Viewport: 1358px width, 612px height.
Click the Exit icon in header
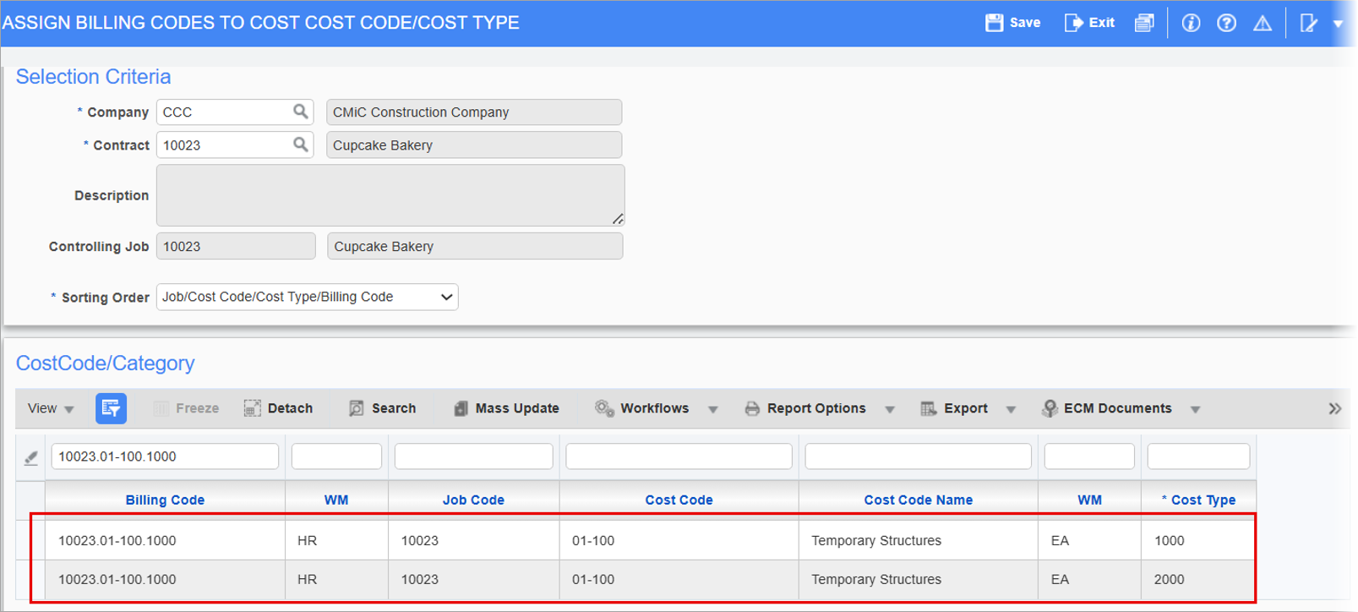[x=1073, y=23]
